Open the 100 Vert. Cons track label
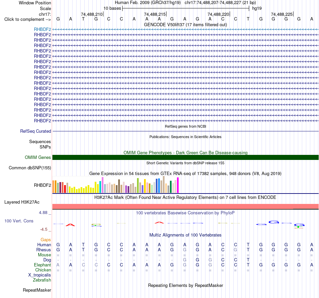The image size is (319, 298). 19,221
